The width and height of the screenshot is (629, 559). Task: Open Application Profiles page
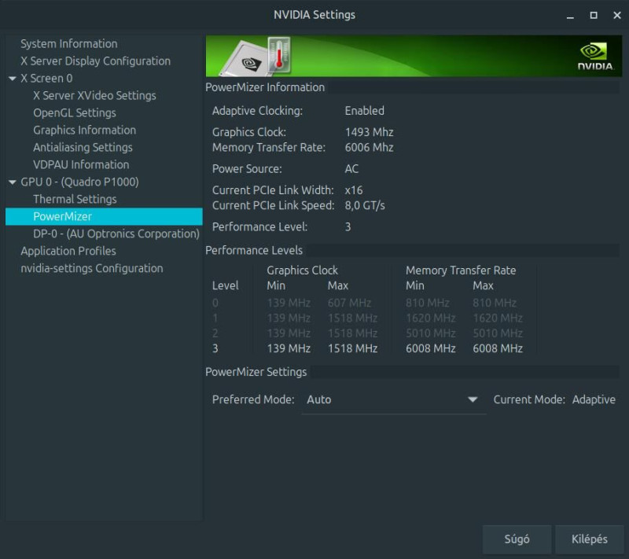pyautogui.click(x=68, y=251)
